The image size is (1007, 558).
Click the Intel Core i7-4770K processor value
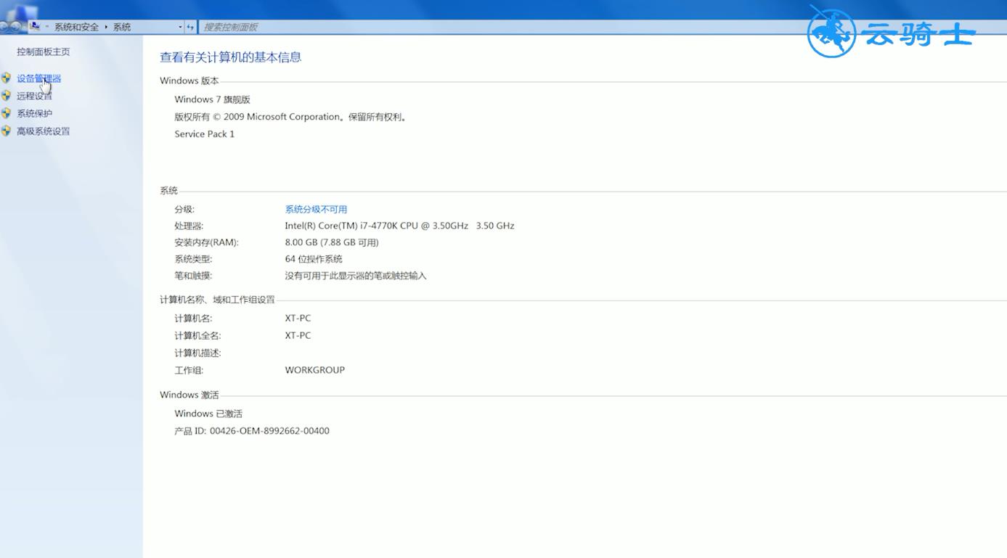(x=399, y=226)
